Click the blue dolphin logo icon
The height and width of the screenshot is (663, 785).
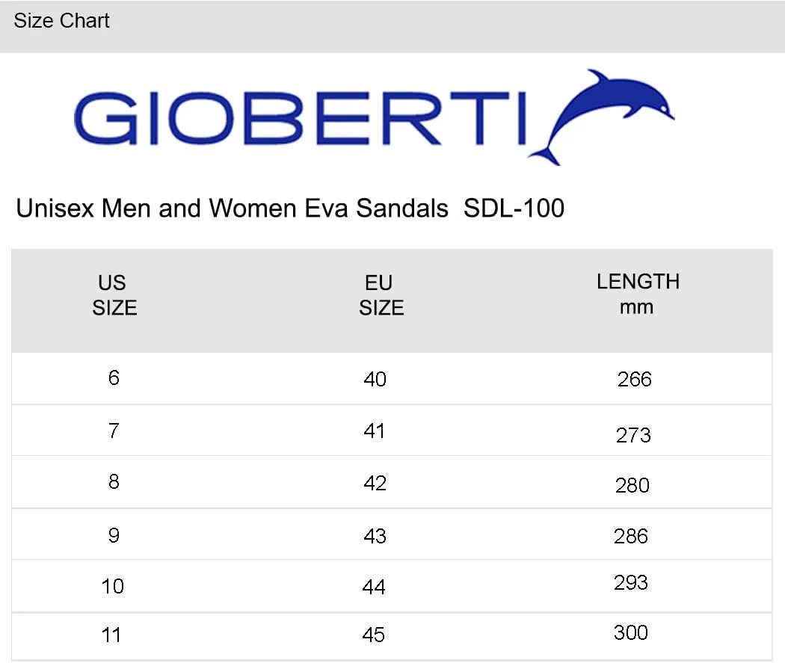tap(601, 117)
